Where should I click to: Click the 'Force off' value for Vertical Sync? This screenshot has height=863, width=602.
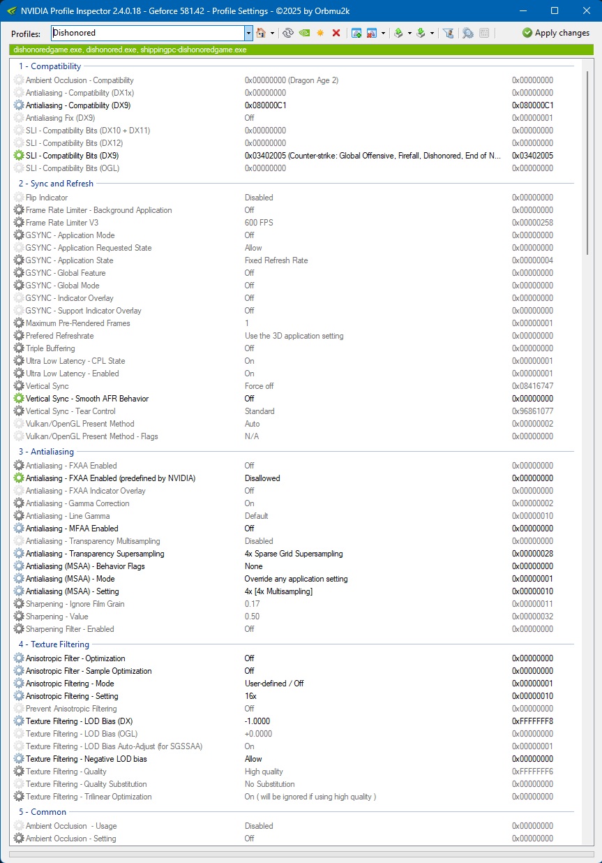pyautogui.click(x=259, y=386)
